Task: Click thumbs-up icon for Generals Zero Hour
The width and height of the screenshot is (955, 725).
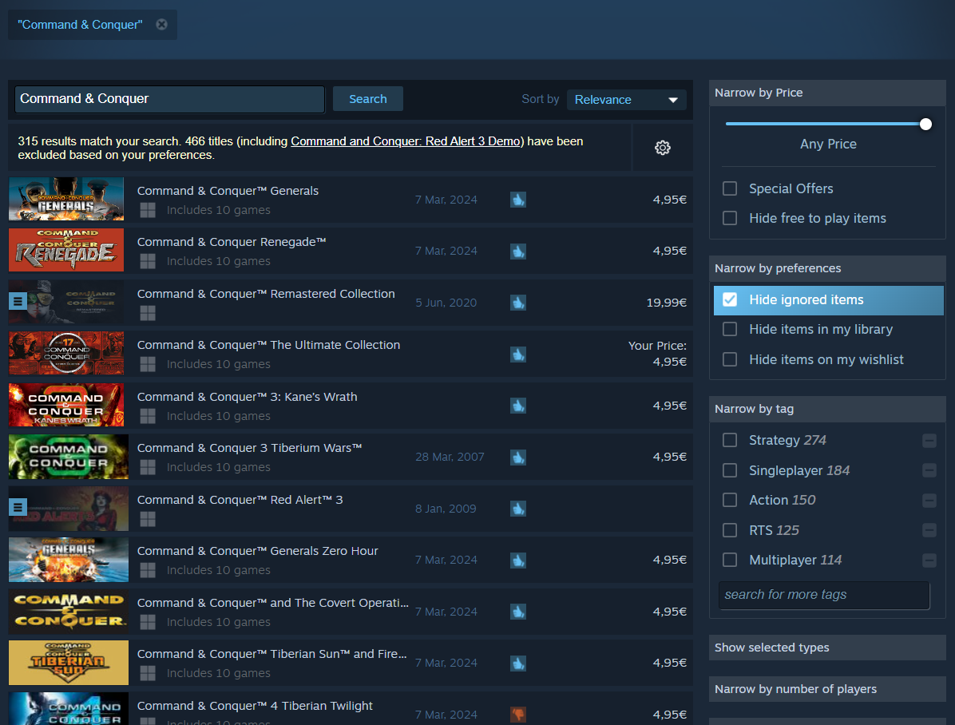Action: point(518,561)
